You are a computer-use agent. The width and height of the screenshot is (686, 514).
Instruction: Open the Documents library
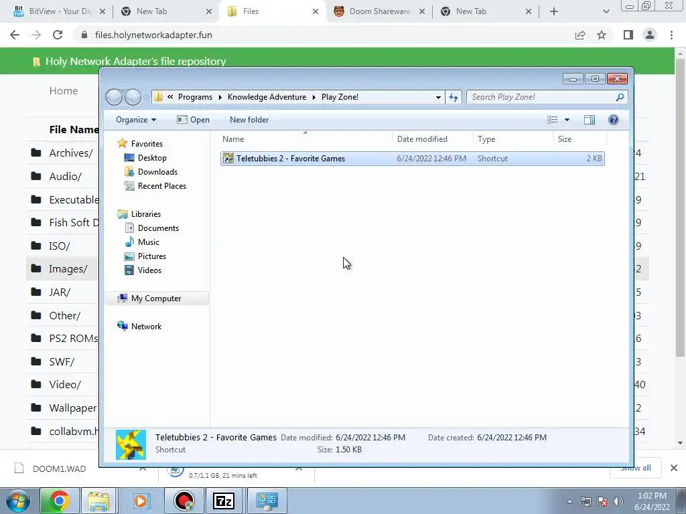(158, 228)
